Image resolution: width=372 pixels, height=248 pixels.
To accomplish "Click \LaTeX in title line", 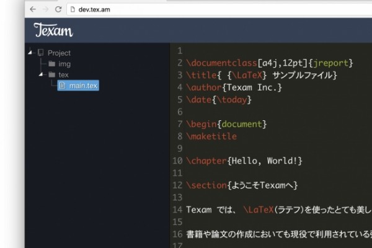I will (x=247, y=75).
